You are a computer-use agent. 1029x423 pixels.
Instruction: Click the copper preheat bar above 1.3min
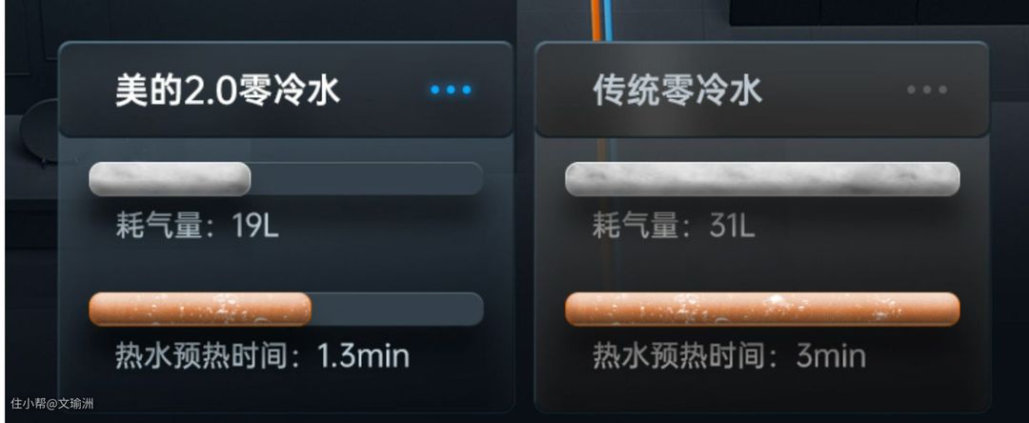point(200,309)
